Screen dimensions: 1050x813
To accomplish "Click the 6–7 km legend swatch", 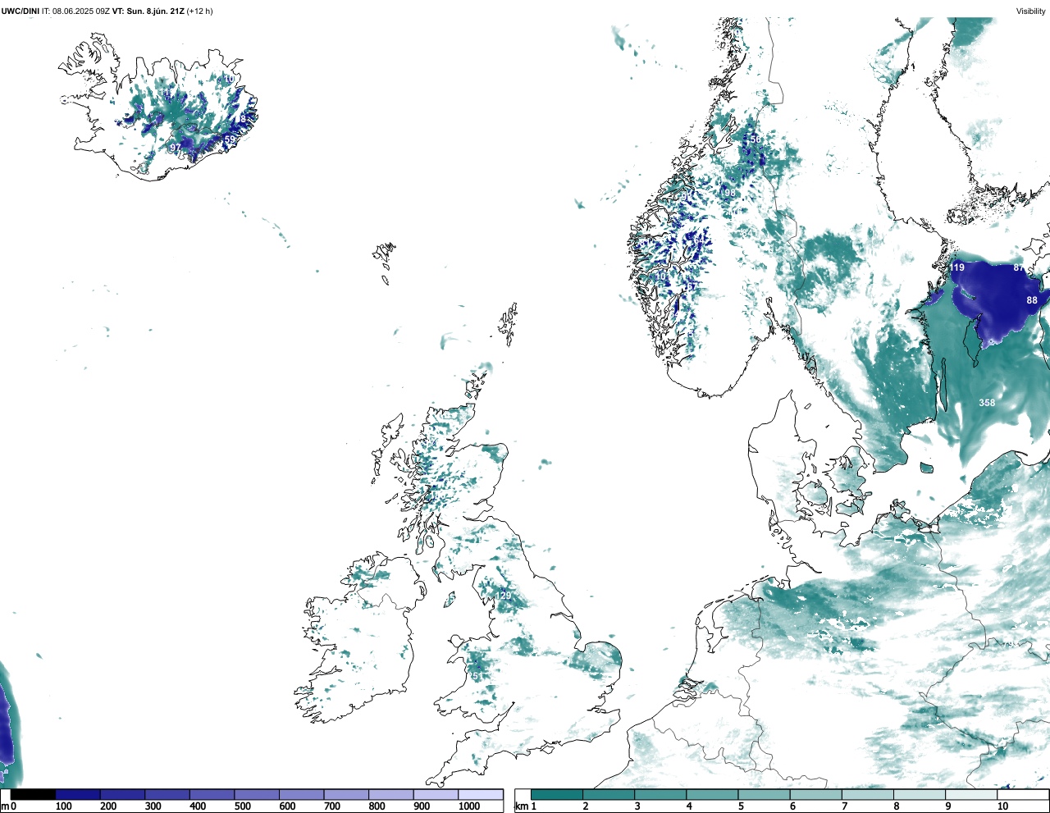I will point(816,794).
